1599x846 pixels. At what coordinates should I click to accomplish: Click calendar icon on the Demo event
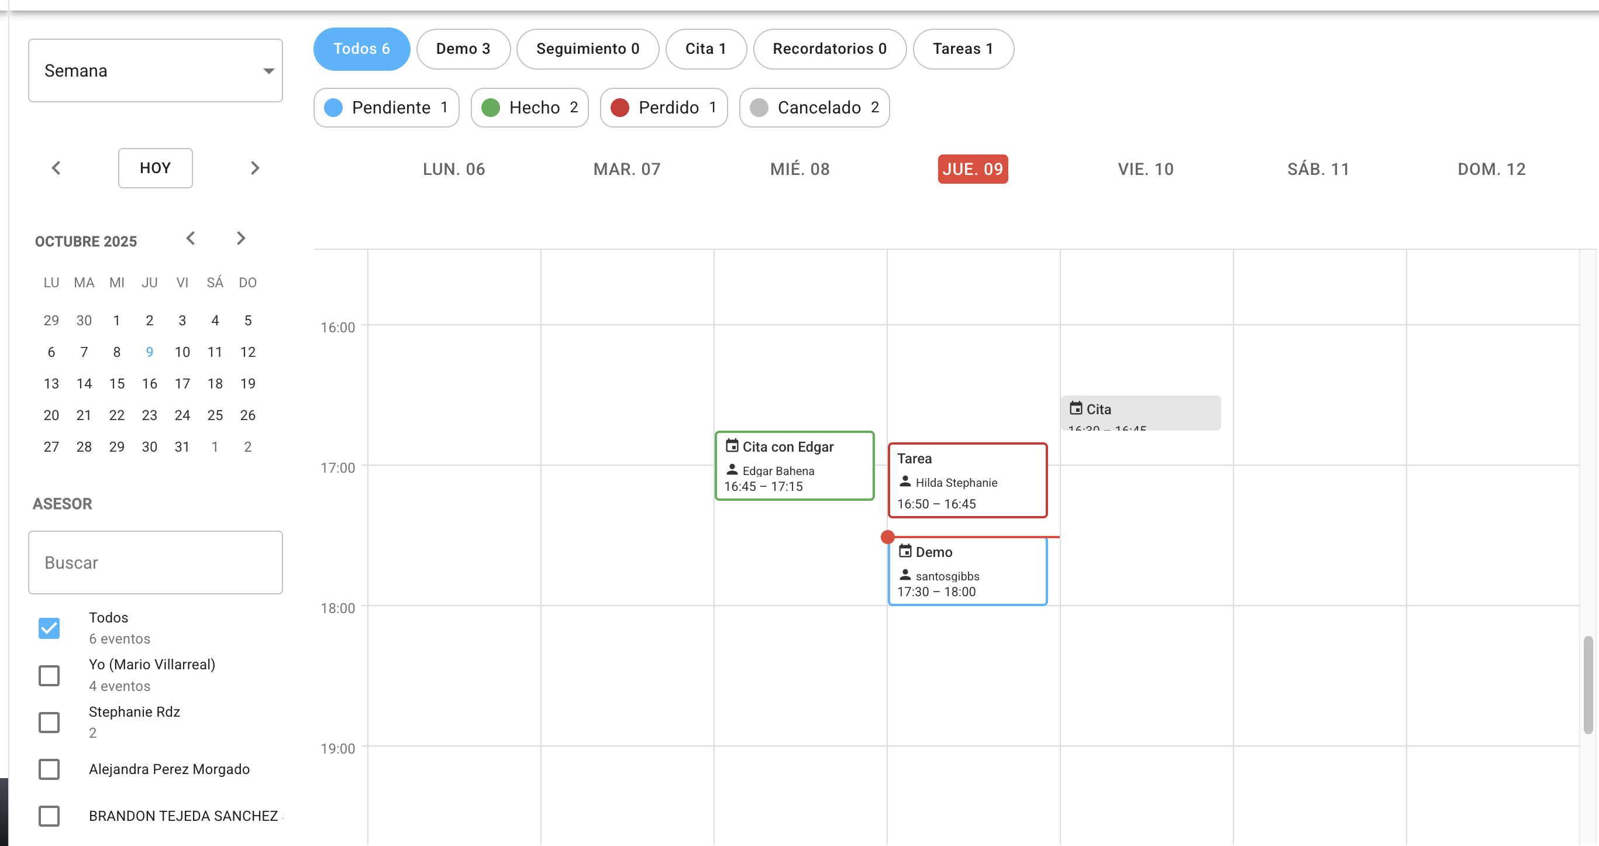point(905,552)
